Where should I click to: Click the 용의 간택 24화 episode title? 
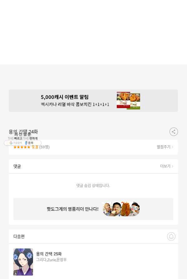click(23, 132)
